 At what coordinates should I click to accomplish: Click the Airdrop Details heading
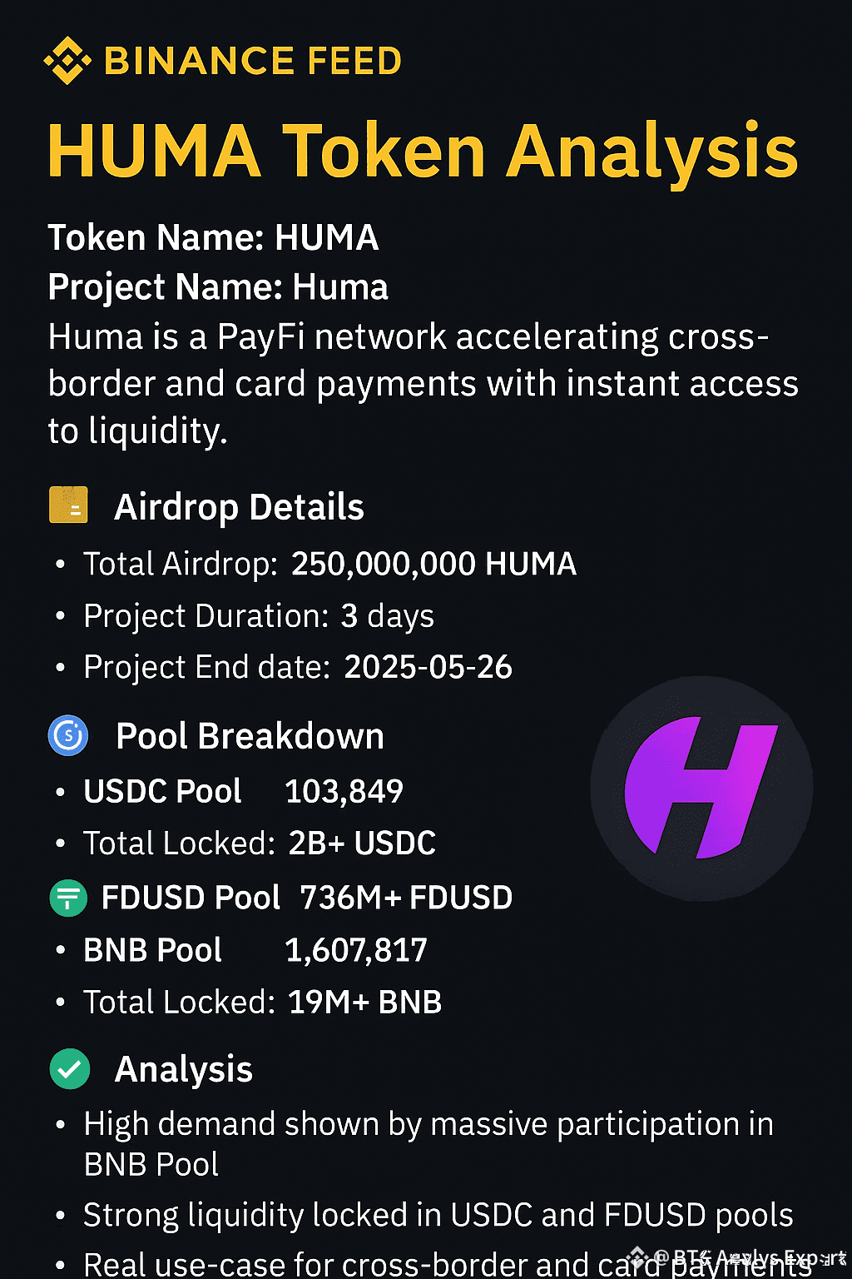coord(239,507)
